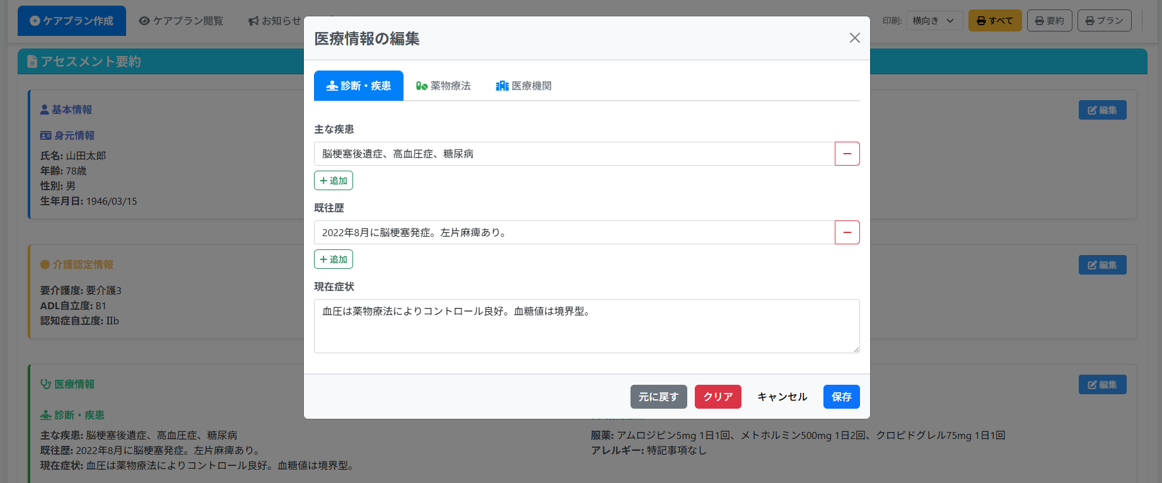The width and height of the screenshot is (1162, 483).
Task: Edit the 基本情報 section
Action: pos(1102,110)
